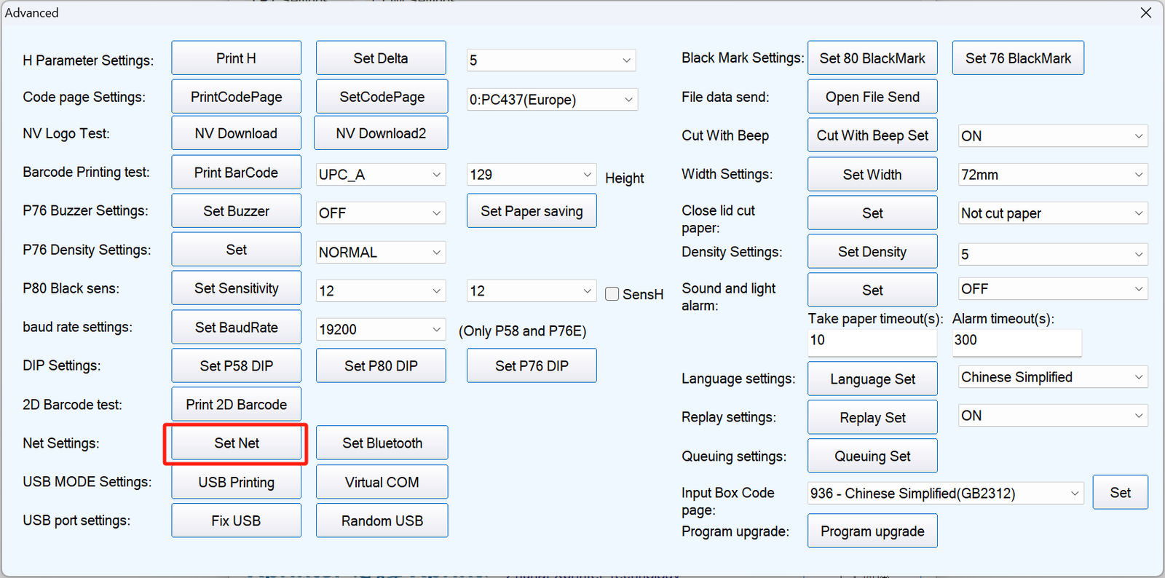Click the Set Density button

[x=872, y=252]
